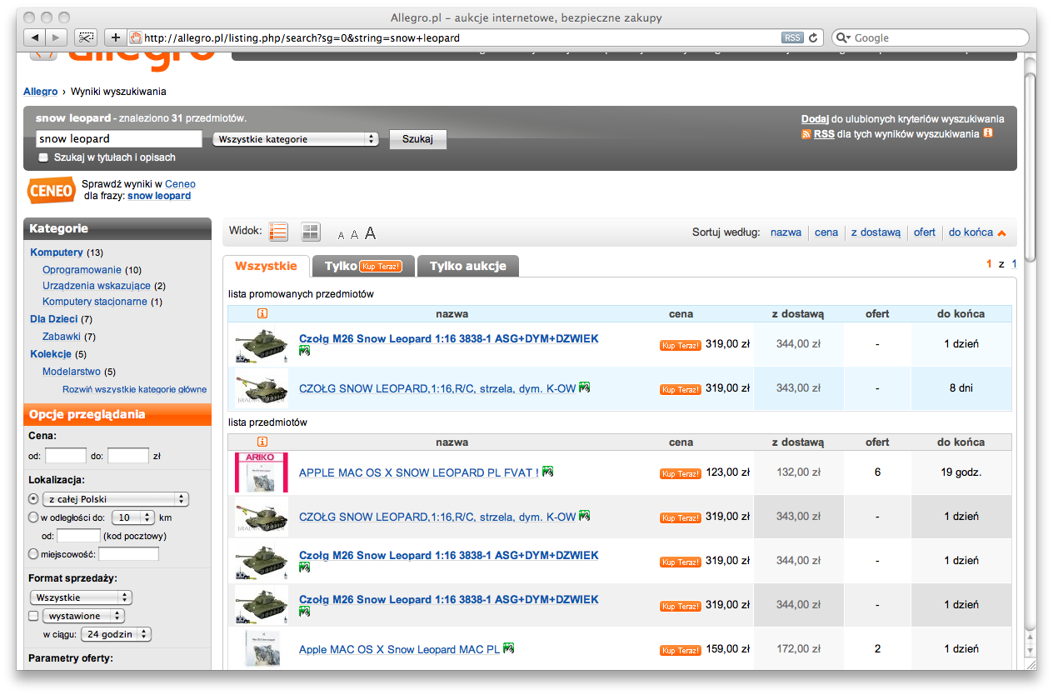Screen dimensions: 1053x695
Task: Click info icon in 'lista przedmiotów' table header
Action: tap(262, 442)
